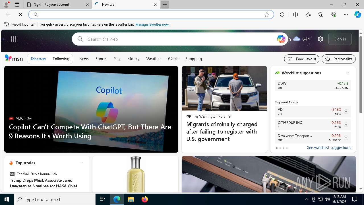
Task: Open the Money menu item
Action: [133, 59]
